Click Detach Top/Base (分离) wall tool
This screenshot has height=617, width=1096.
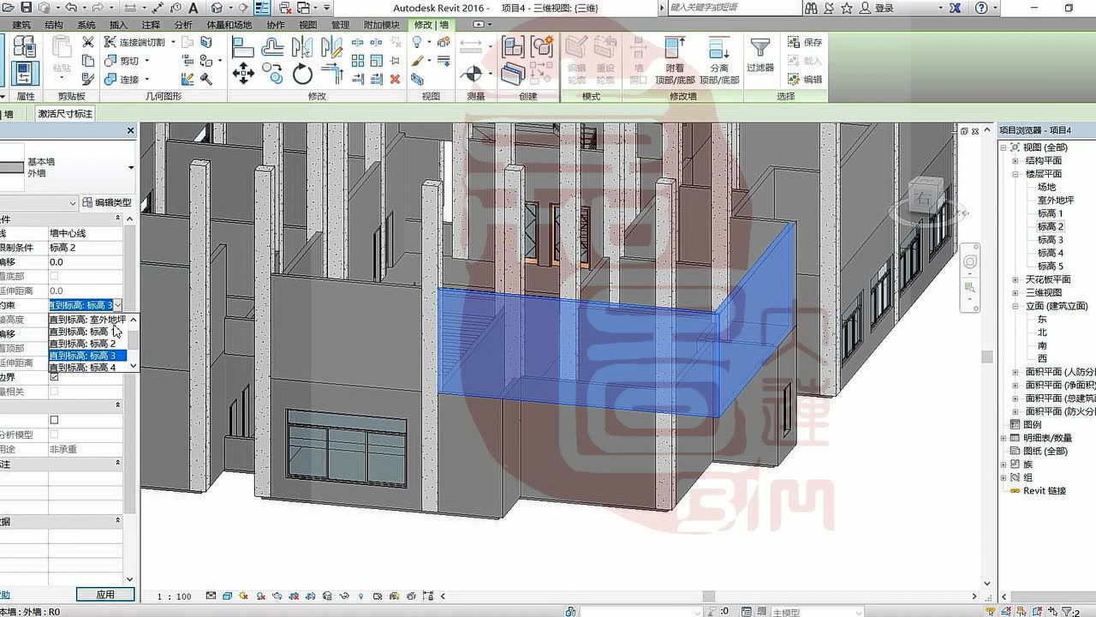point(719,60)
